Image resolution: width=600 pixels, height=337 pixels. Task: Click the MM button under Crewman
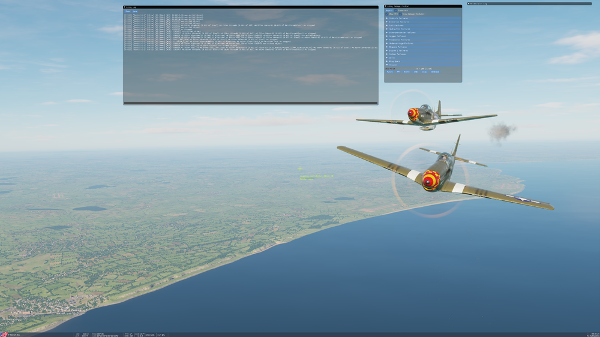click(x=398, y=71)
